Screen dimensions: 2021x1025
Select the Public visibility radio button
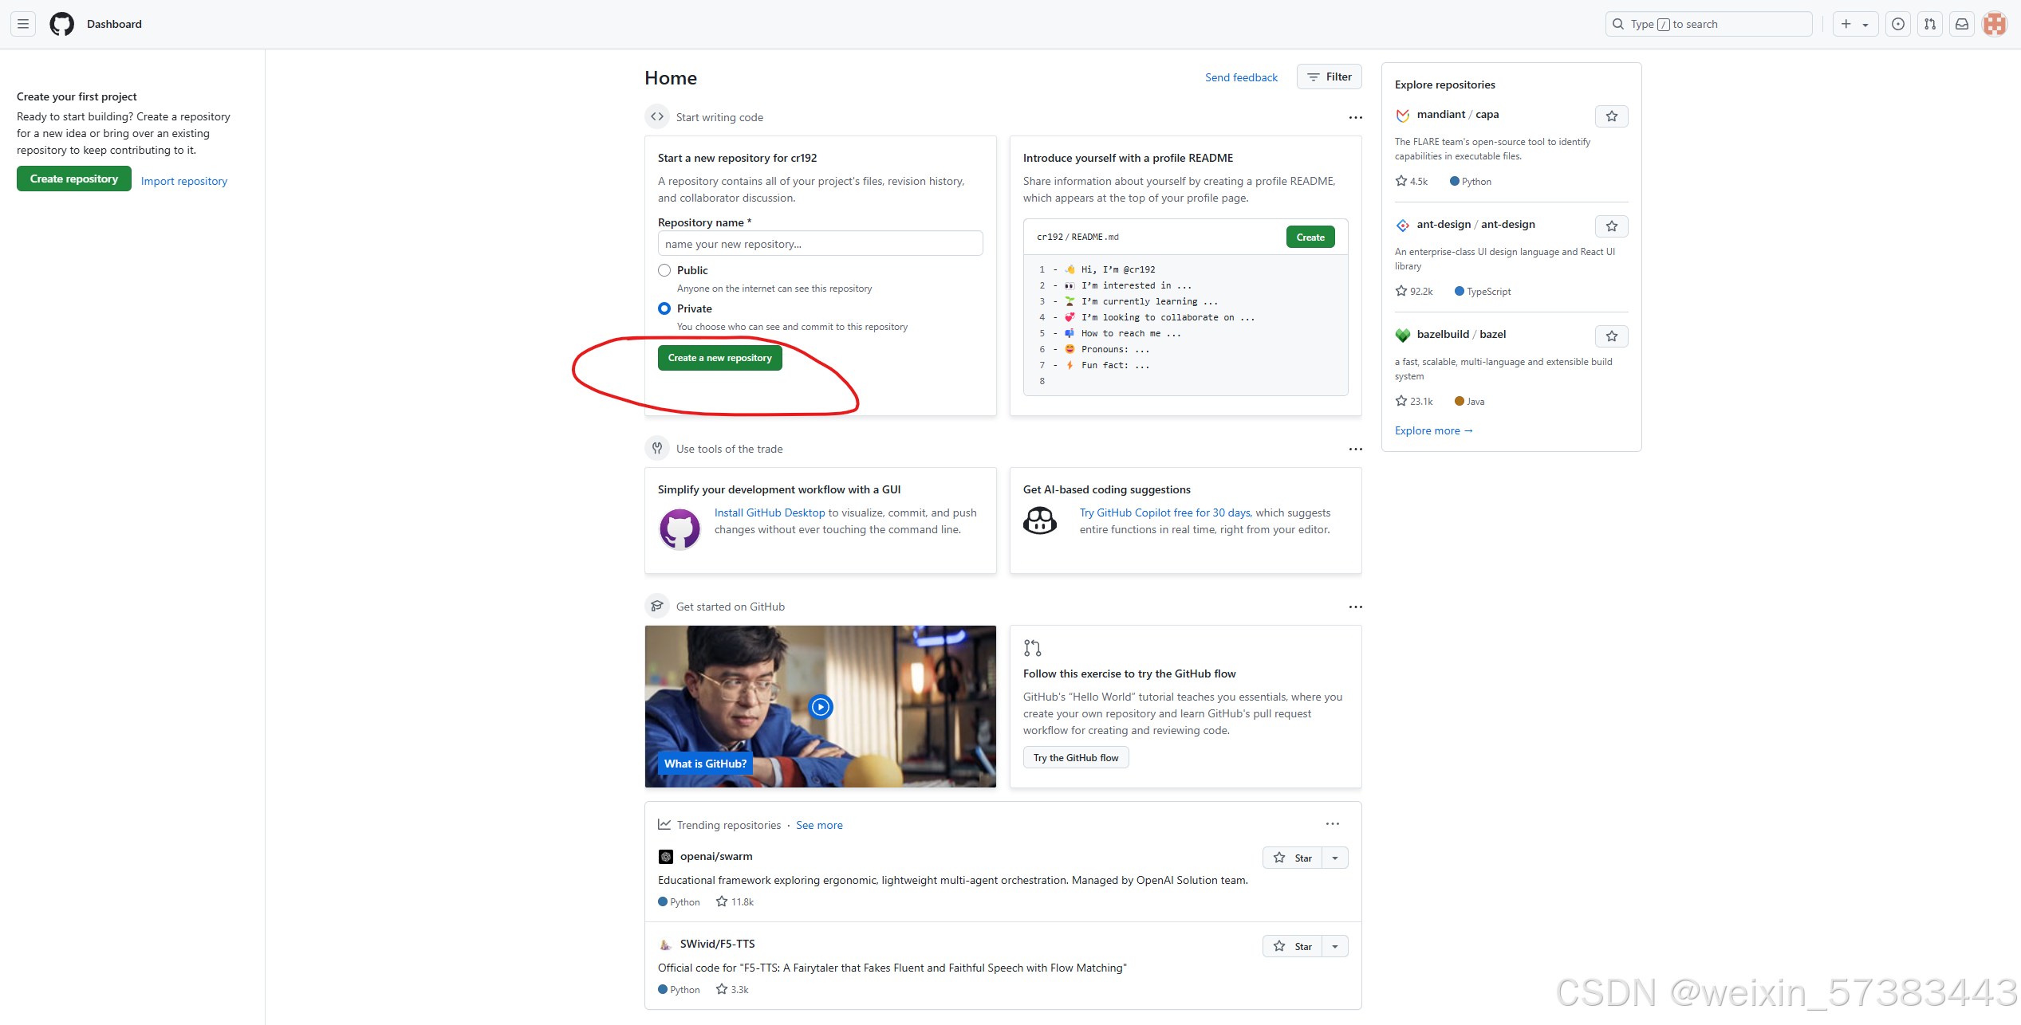pos(664,270)
